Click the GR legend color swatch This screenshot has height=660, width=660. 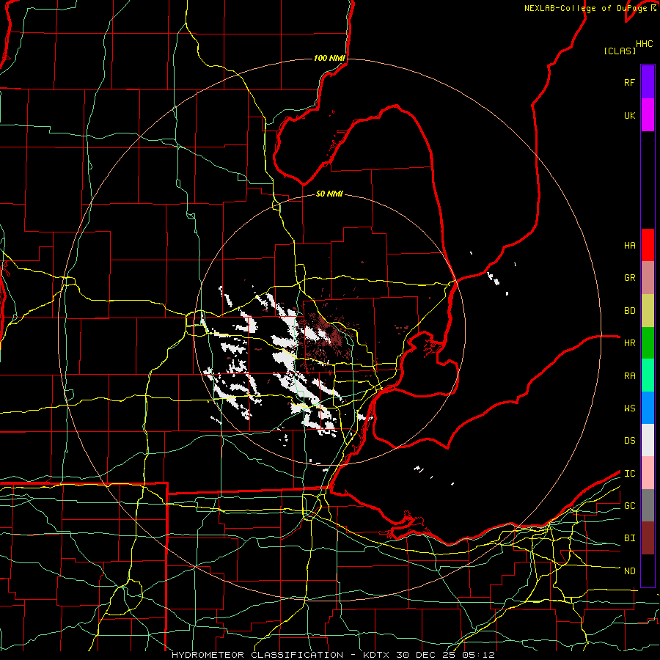pos(648,278)
